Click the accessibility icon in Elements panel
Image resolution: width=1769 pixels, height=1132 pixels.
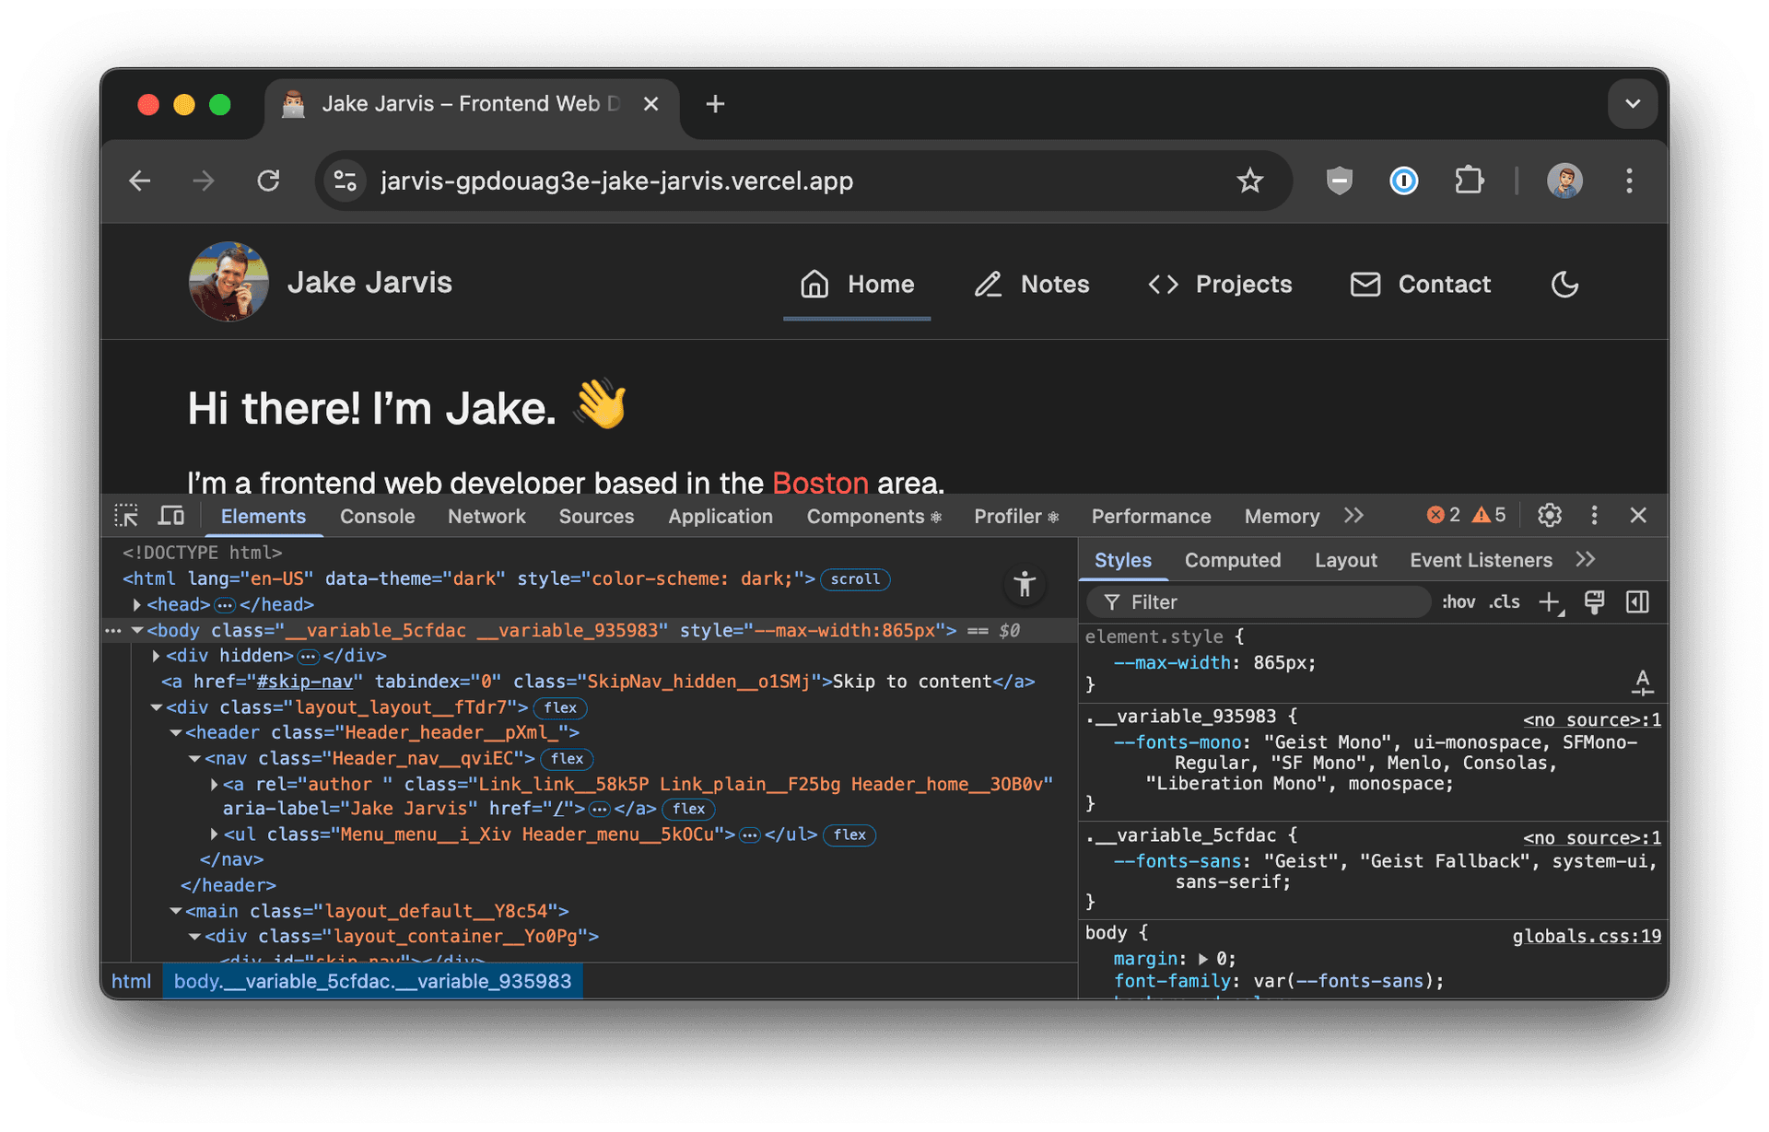click(1025, 584)
